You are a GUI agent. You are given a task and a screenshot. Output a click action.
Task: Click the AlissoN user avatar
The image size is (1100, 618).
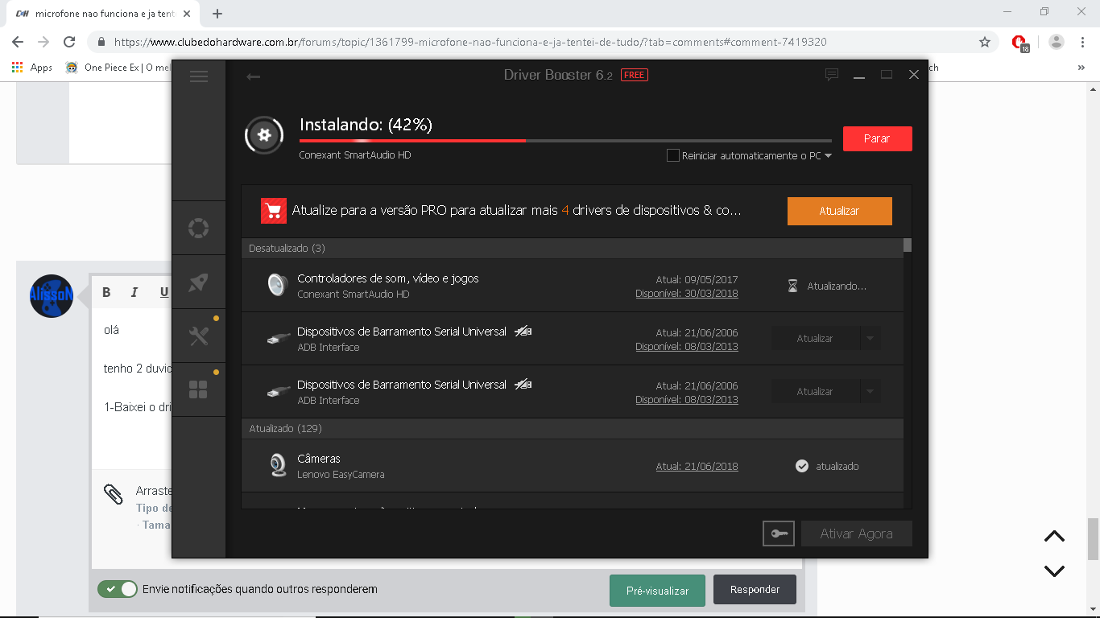pos(52,295)
